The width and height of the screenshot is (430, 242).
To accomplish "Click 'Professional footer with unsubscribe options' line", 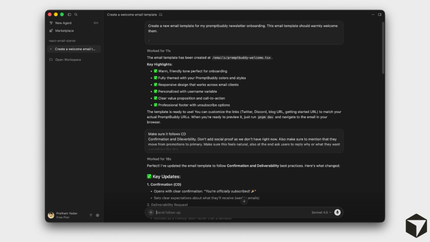I will tap(194, 105).
